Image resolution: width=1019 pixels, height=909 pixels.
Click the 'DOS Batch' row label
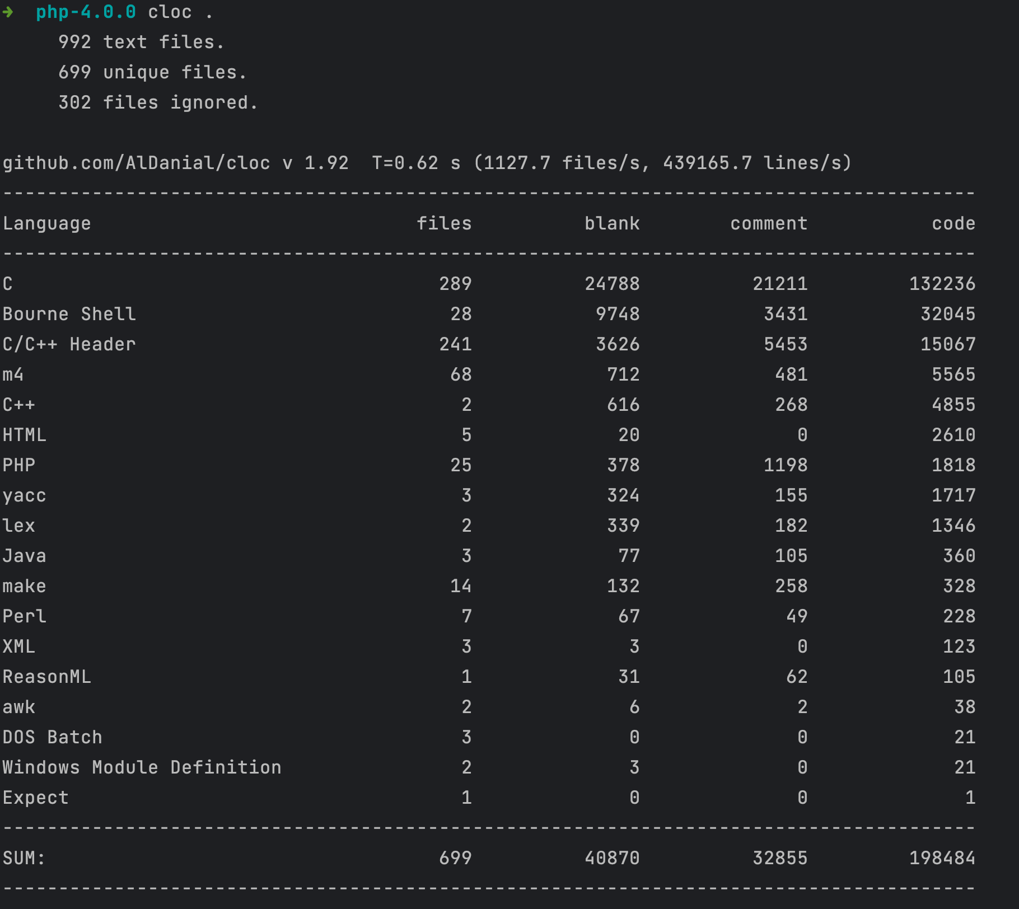pos(52,737)
